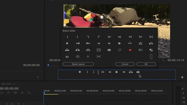
Task: Toggle Linked Selection in timeline
Action: click(x=15, y=93)
